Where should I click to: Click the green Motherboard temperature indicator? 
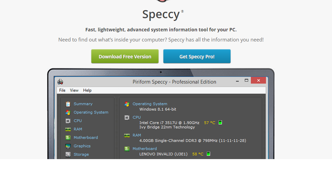tap(208, 154)
